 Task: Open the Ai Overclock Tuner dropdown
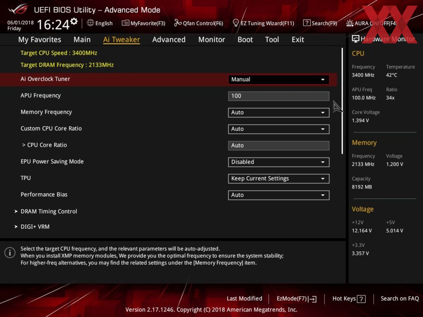tap(279, 79)
